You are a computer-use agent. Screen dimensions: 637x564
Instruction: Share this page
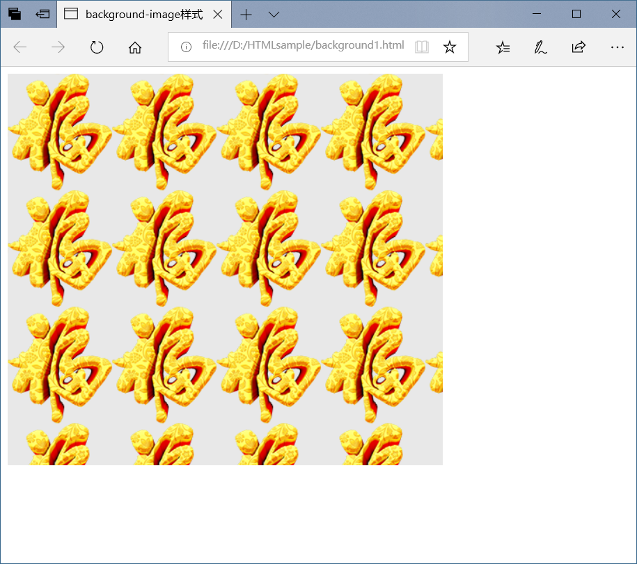point(579,47)
